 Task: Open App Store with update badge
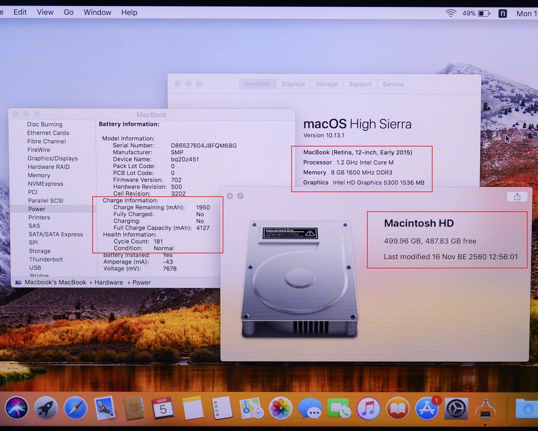427,408
